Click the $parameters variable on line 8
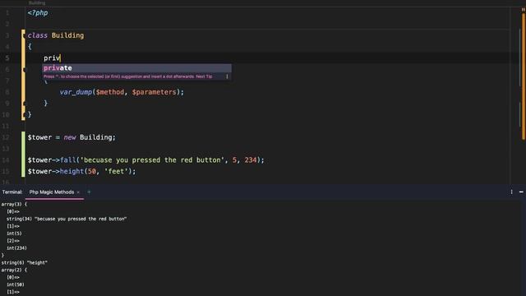 [154, 92]
